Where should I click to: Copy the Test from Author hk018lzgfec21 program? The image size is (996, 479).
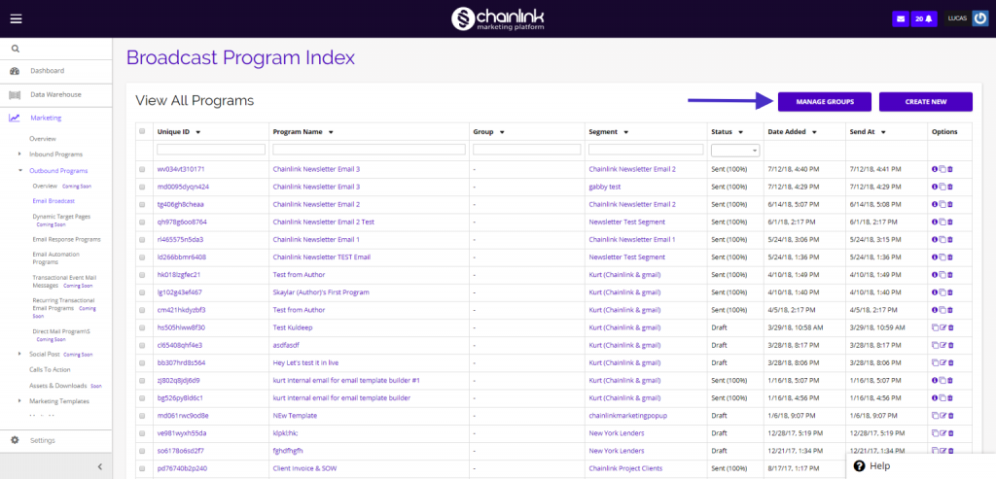pos(943,275)
